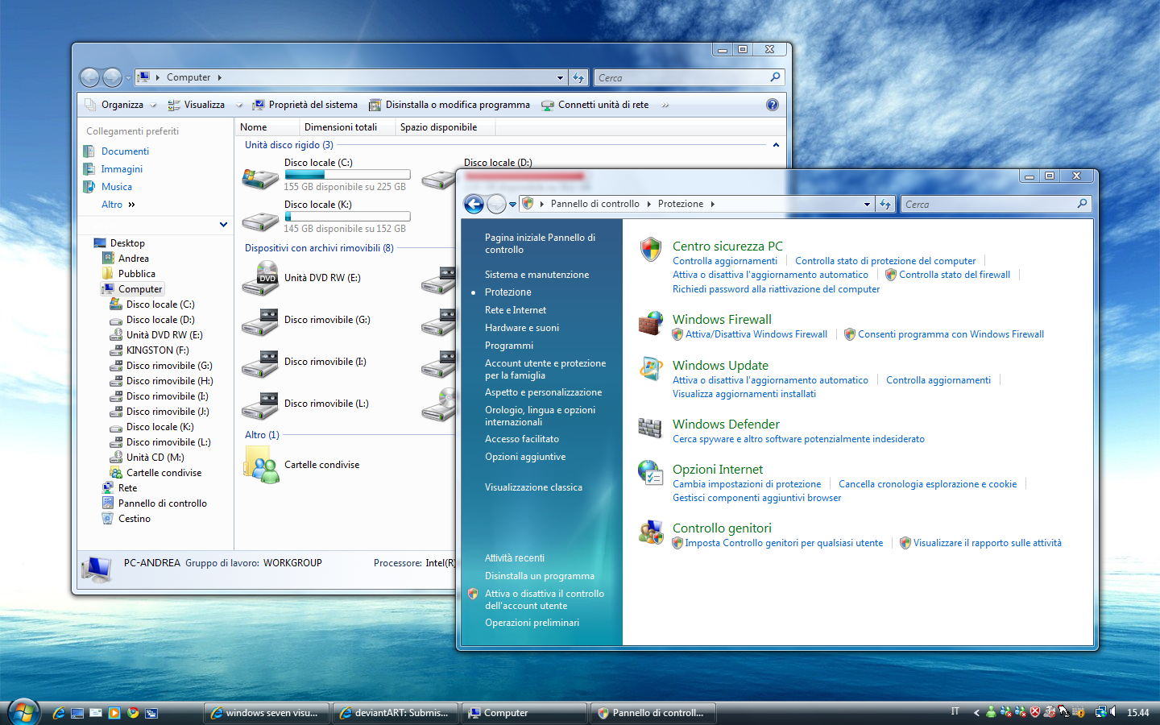
Task: Click the green Messenger tray icon
Action: click(x=991, y=712)
